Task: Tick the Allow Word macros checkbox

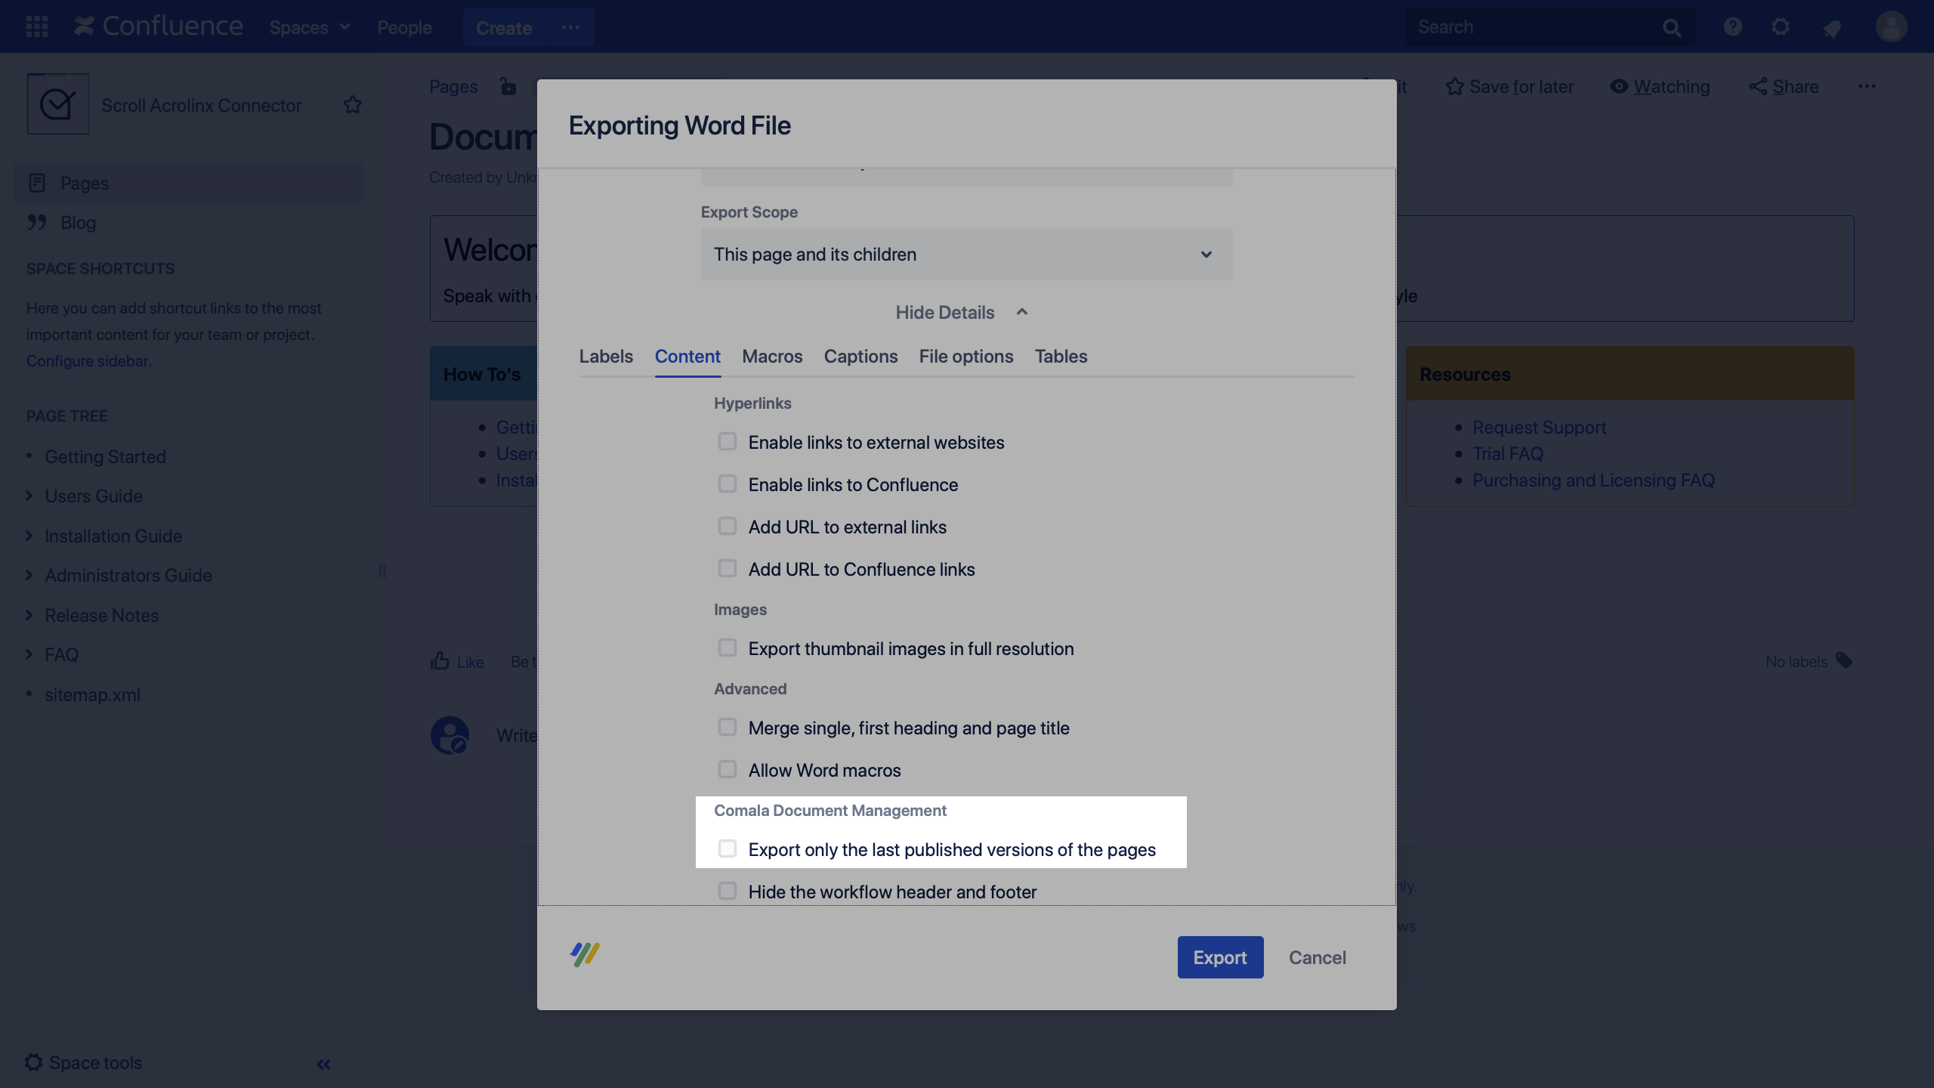Action: (727, 770)
